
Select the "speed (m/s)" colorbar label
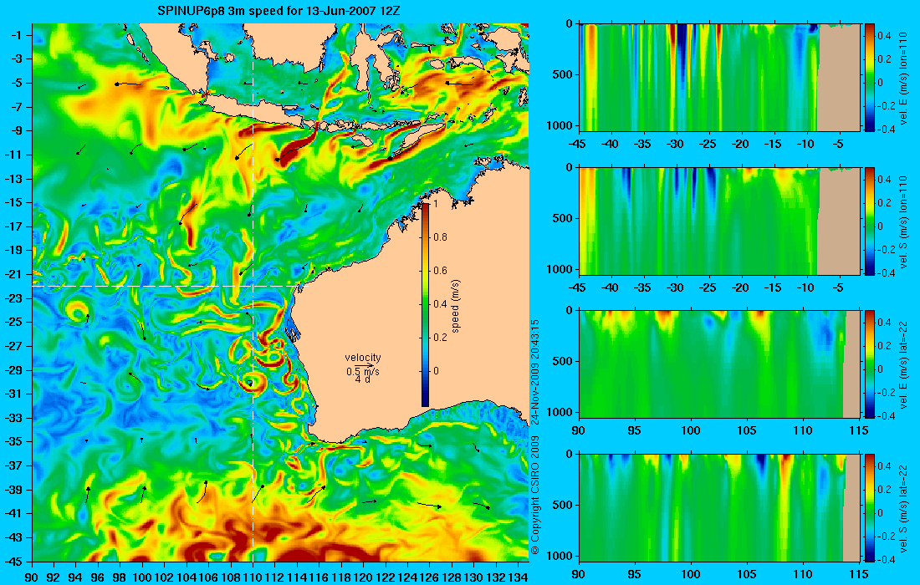457,307
